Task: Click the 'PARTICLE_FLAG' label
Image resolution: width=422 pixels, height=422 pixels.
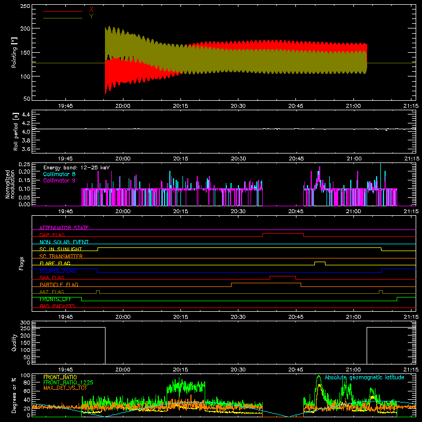Action: [59, 285]
